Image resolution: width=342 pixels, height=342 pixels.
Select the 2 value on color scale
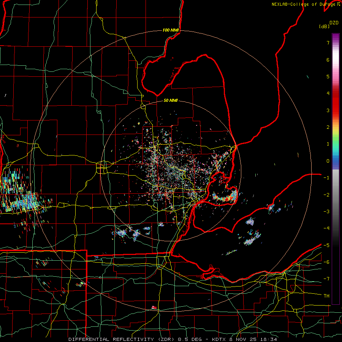click(x=328, y=127)
